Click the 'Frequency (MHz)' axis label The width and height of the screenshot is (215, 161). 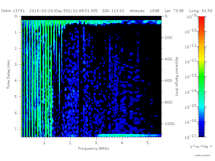click(x=94, y=149)
